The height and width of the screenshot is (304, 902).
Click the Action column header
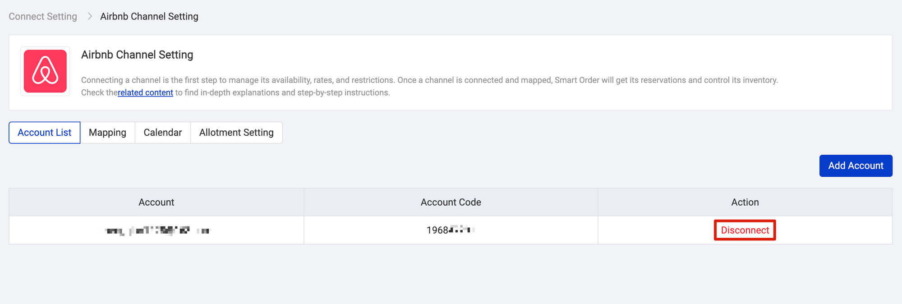pos(745,202)
